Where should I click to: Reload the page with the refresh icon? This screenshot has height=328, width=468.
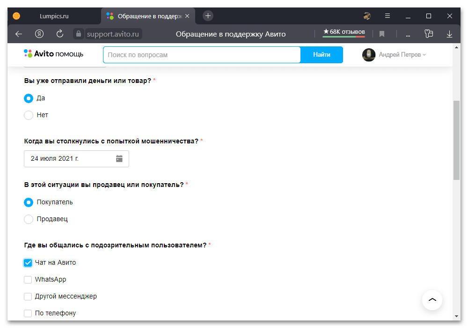60,34
